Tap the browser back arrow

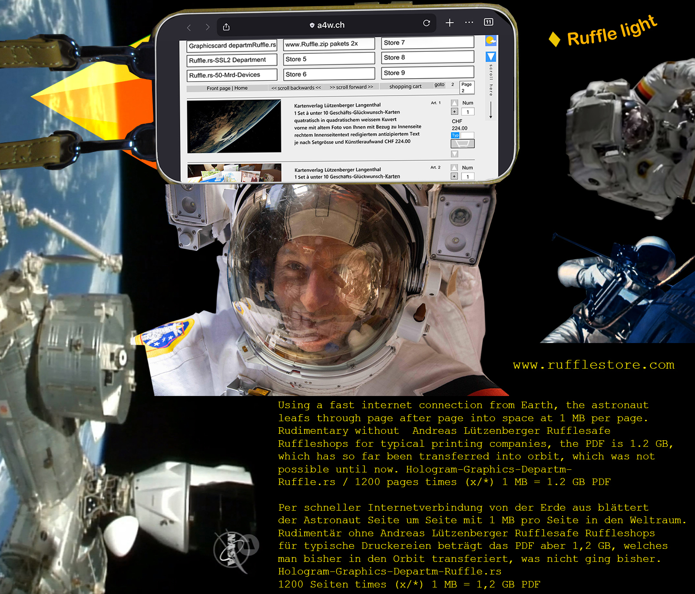(189, 28)
